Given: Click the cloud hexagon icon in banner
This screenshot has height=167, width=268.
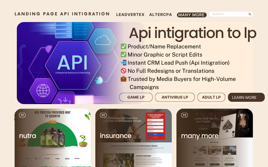Looking at the screenshot, I should [103, 40].
